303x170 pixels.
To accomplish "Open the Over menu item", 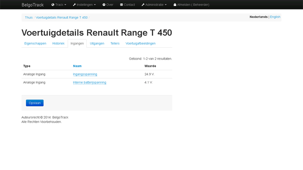I will pyautogui.click(x=108, y=5).
